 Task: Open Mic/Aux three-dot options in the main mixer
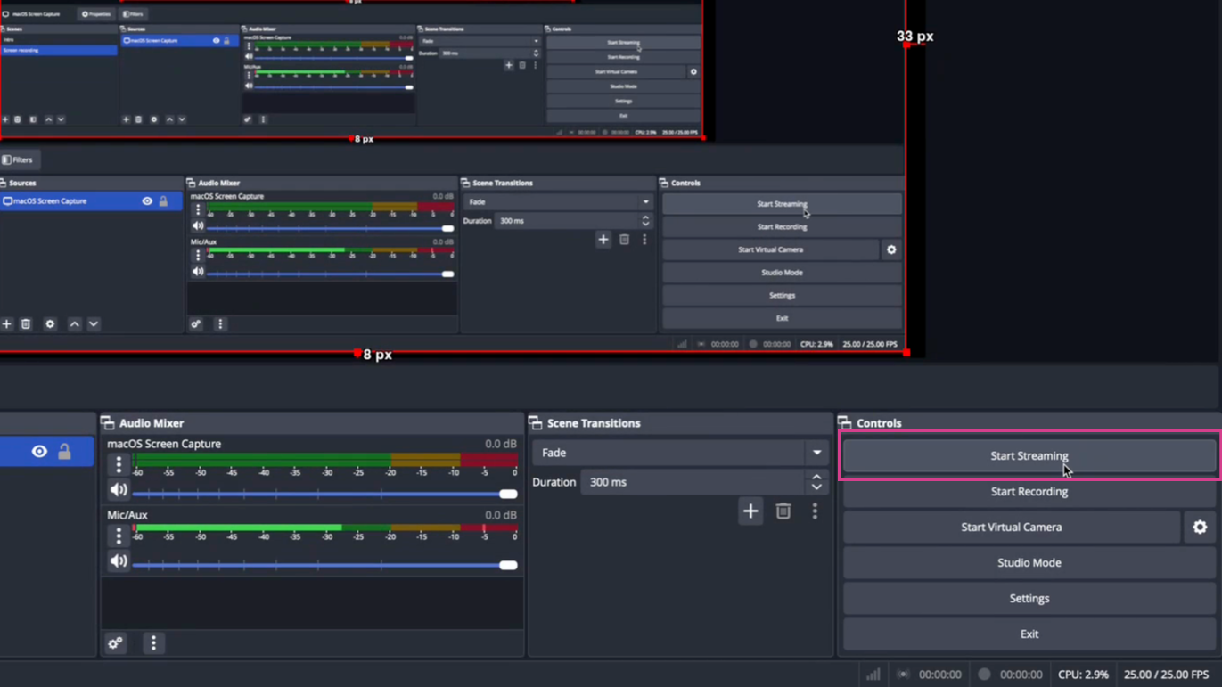pos(119,536)
